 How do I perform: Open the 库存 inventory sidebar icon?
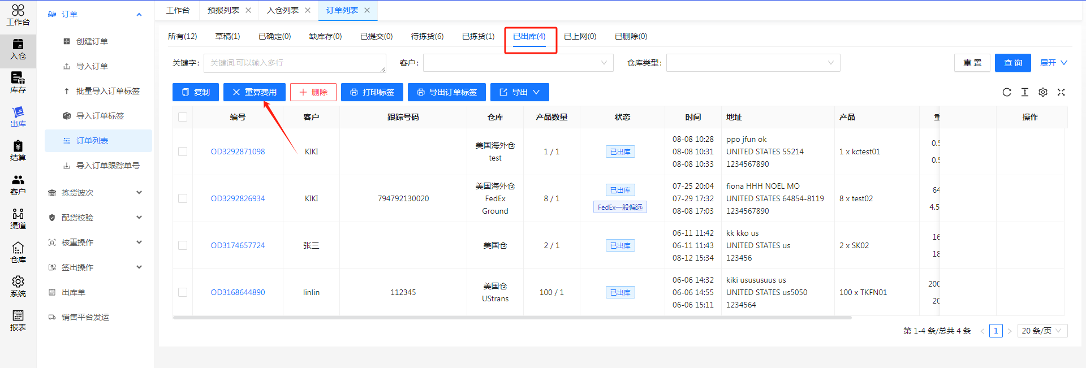point(18,83)
